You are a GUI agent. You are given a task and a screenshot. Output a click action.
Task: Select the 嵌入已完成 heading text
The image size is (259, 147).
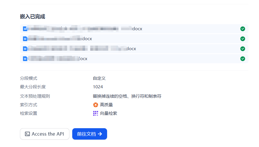(x=33, y=17)
